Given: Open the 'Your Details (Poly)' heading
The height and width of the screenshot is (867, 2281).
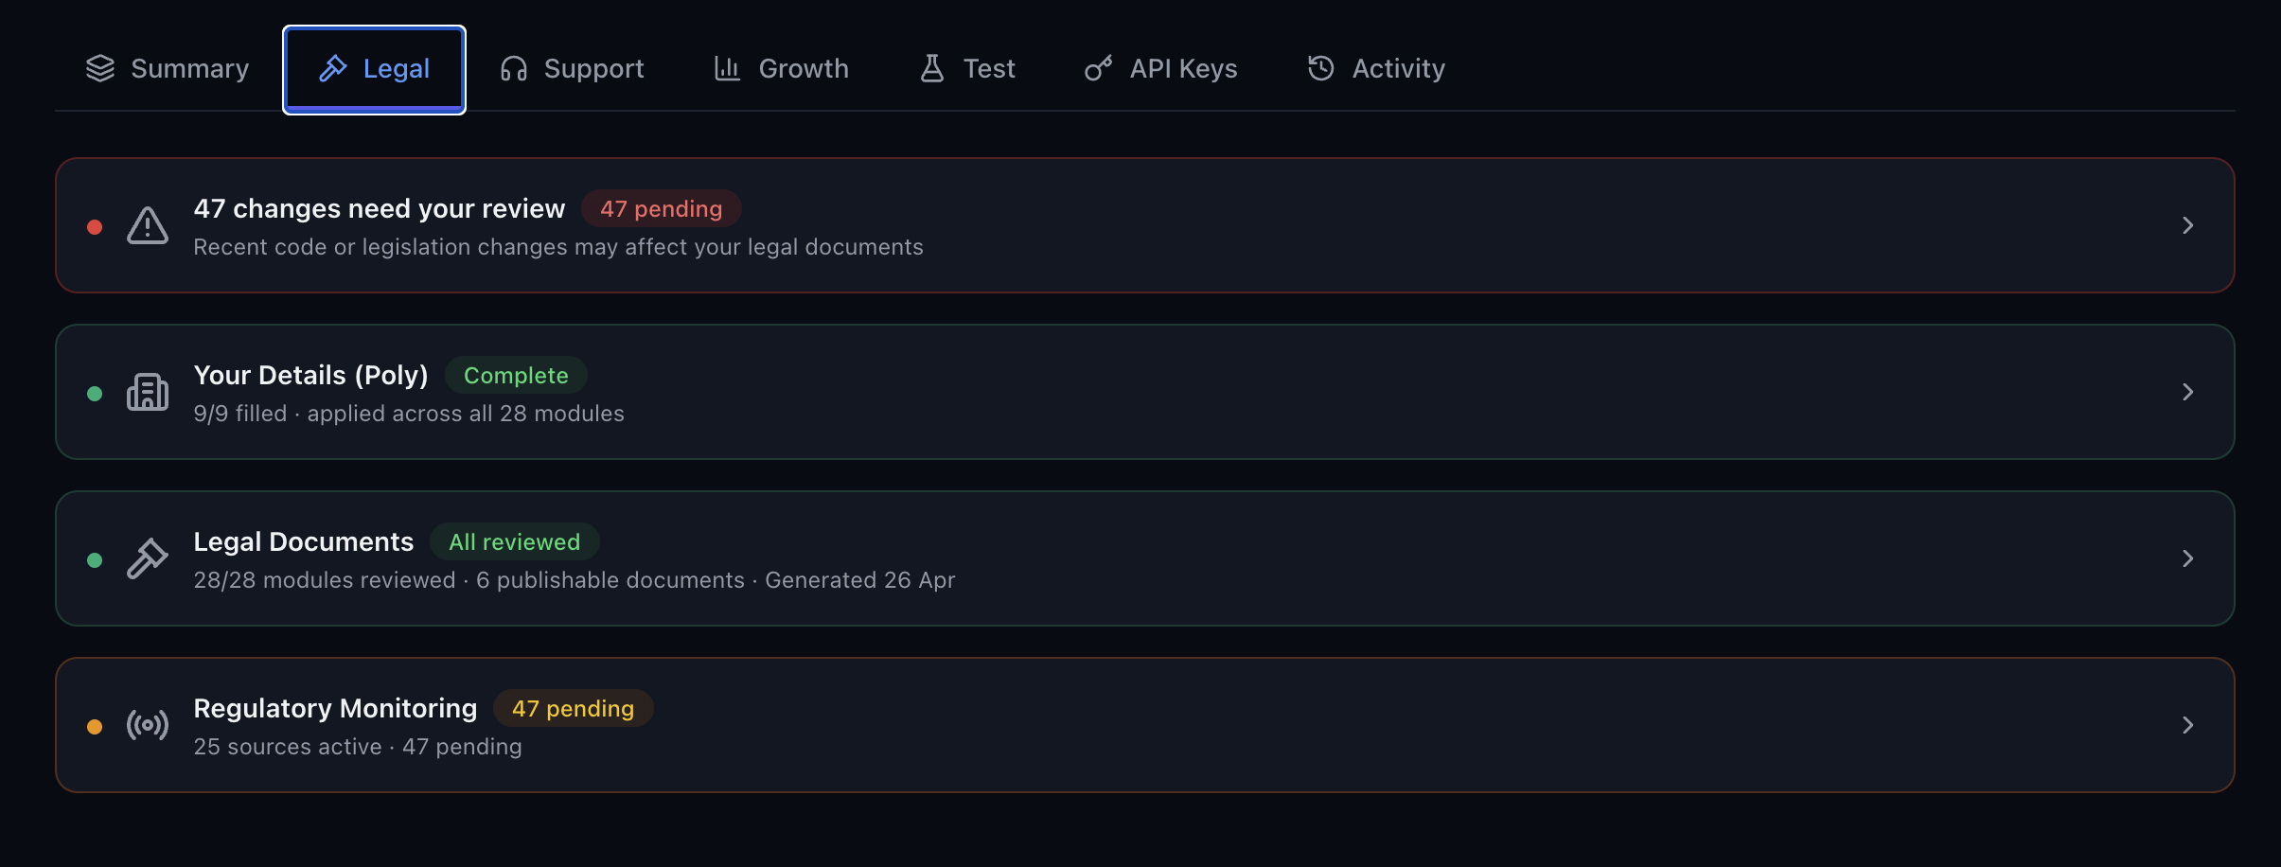Looking at the screenshot, I should point(310,375).
